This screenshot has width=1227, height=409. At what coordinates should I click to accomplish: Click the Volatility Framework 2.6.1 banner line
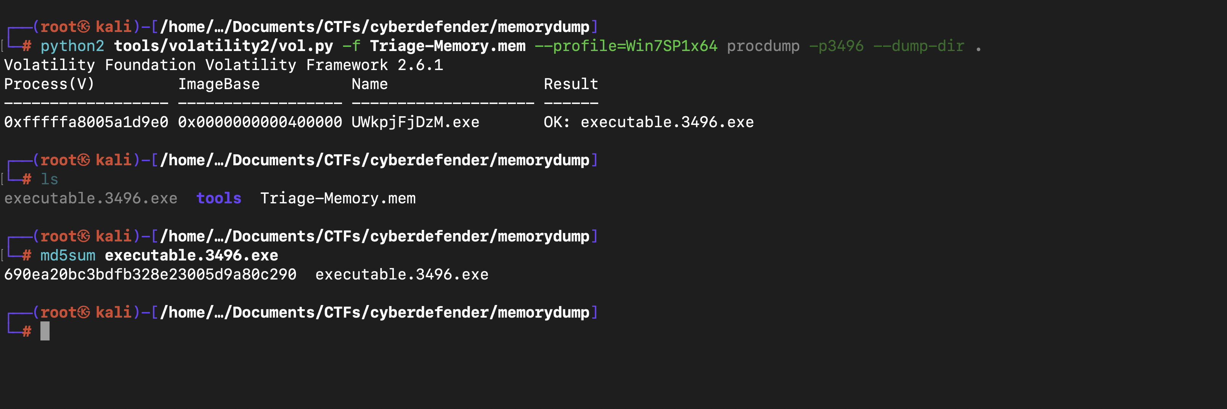(x=223, y=65)
